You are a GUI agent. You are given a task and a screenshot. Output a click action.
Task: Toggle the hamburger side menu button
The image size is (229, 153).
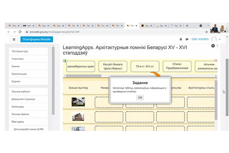point(14,39)
